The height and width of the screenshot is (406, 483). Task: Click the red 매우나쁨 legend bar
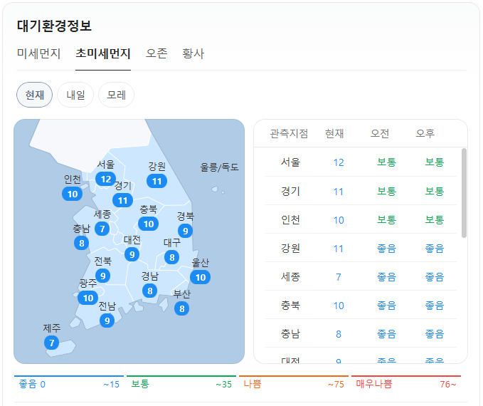406,376
